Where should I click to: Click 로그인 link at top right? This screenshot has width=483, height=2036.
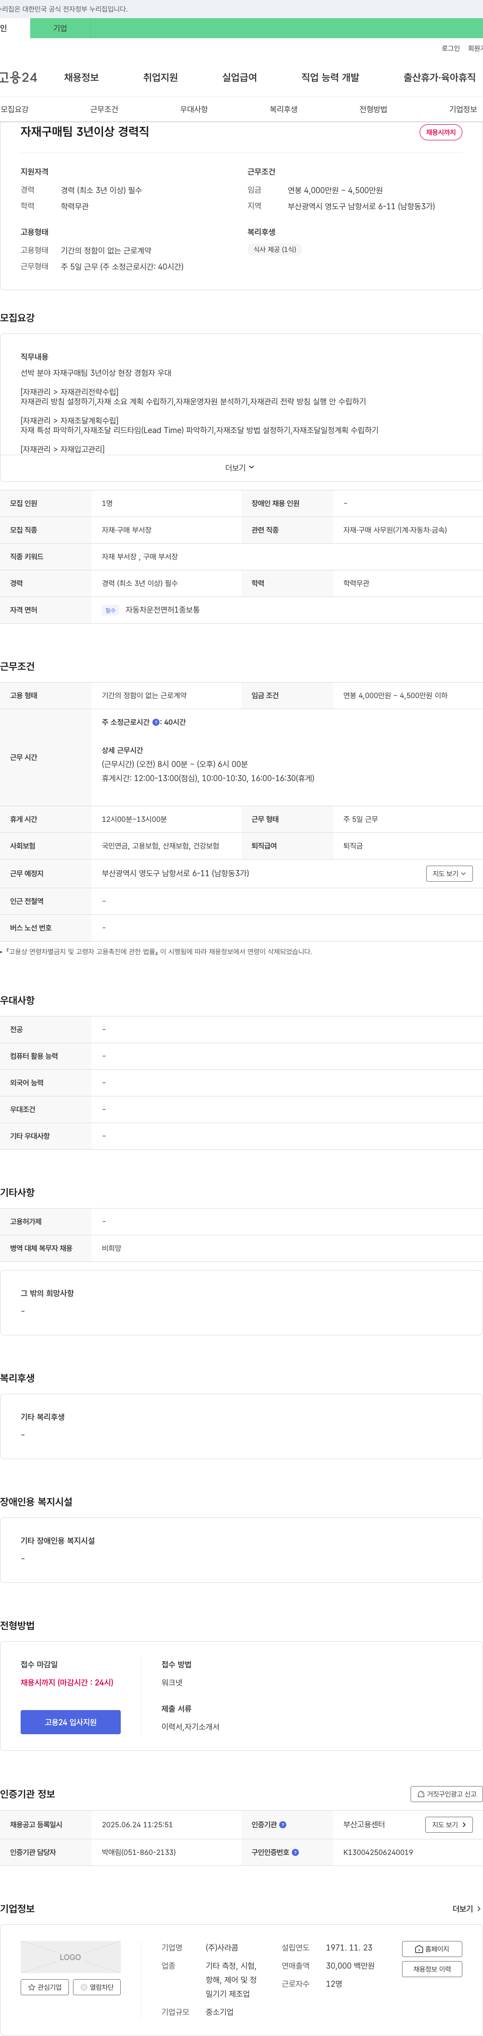(451, 48)
